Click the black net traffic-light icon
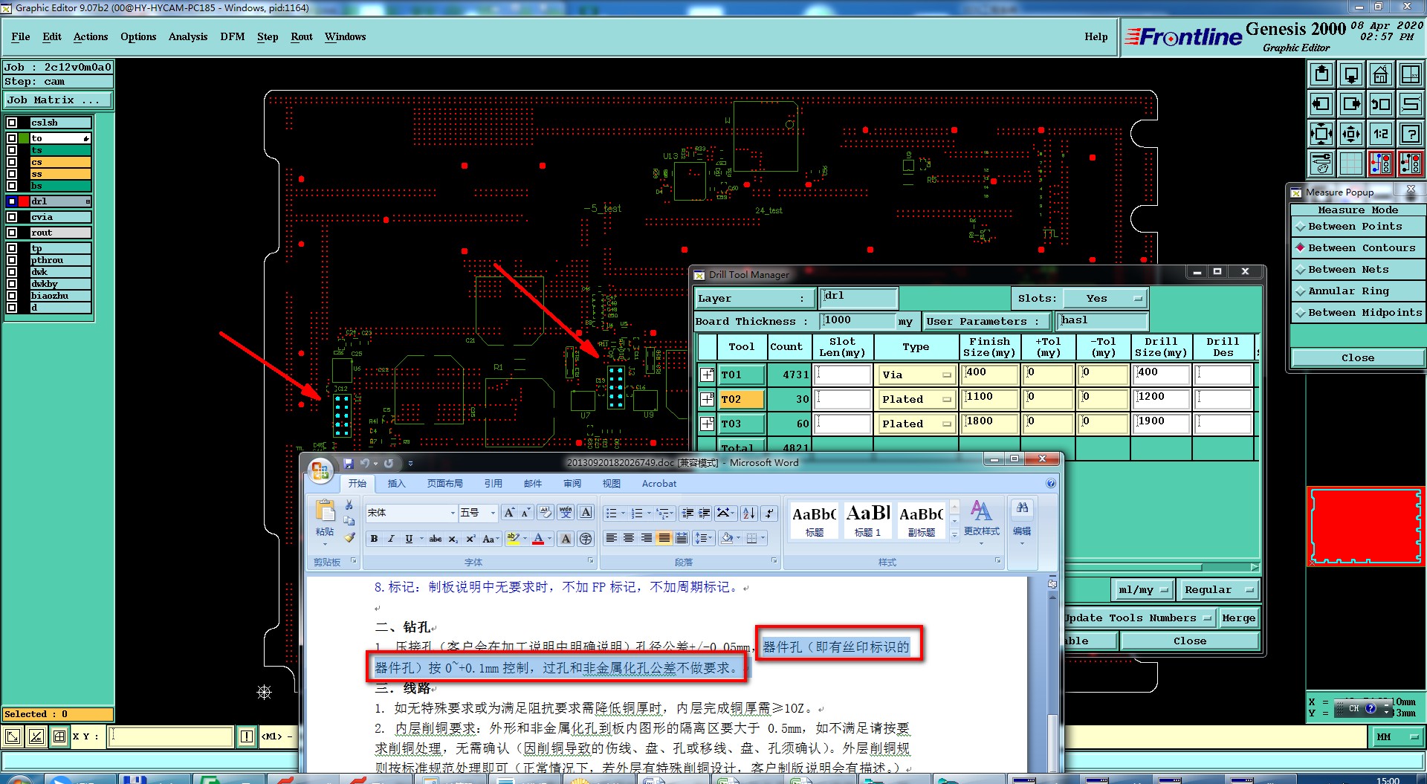 click(1410, 163)
